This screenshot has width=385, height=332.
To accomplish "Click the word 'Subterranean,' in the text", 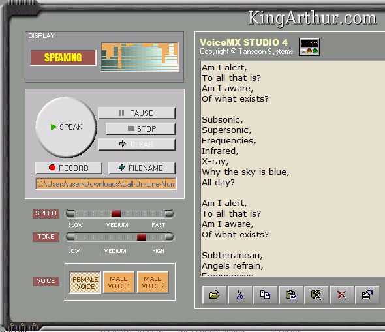I will 232,256.
